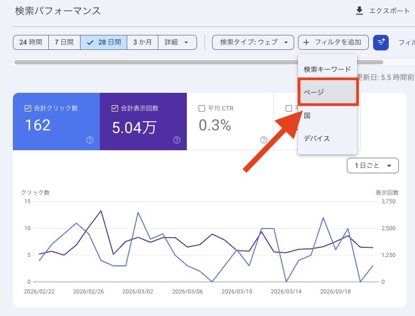Click the 0.3% CTR value
Image resolution: width=415 pixels, height=316 pixels.
click(215, 125)
